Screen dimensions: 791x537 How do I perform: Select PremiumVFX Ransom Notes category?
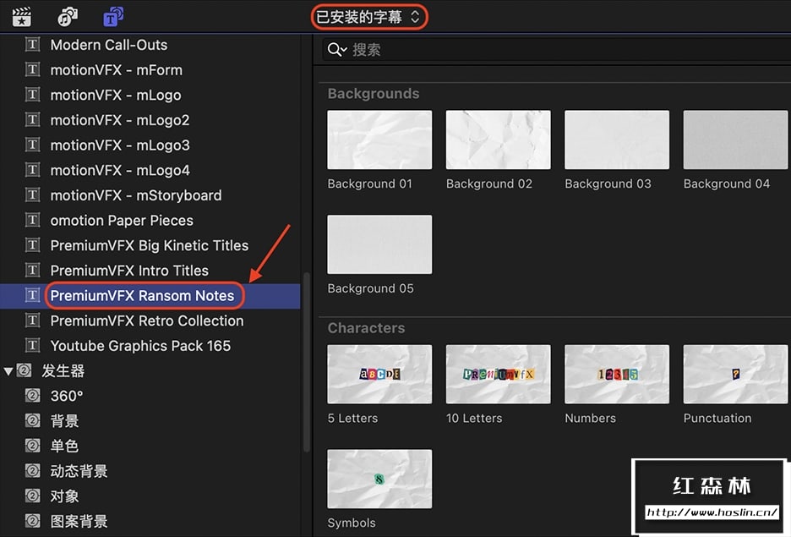142,296
